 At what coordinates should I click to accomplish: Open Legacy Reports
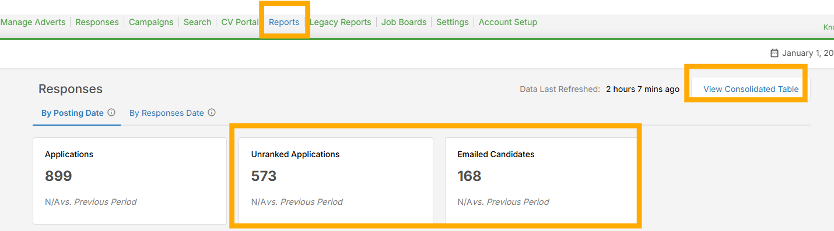(340, 22)
